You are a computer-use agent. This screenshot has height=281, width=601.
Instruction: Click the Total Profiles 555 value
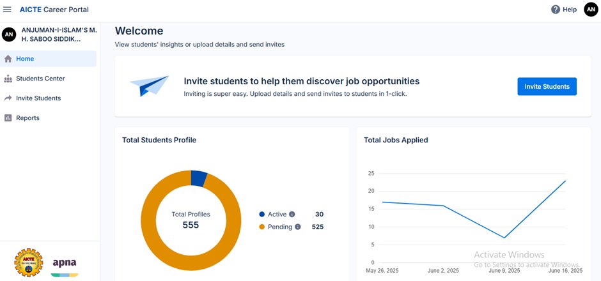(x=191, y=225)
